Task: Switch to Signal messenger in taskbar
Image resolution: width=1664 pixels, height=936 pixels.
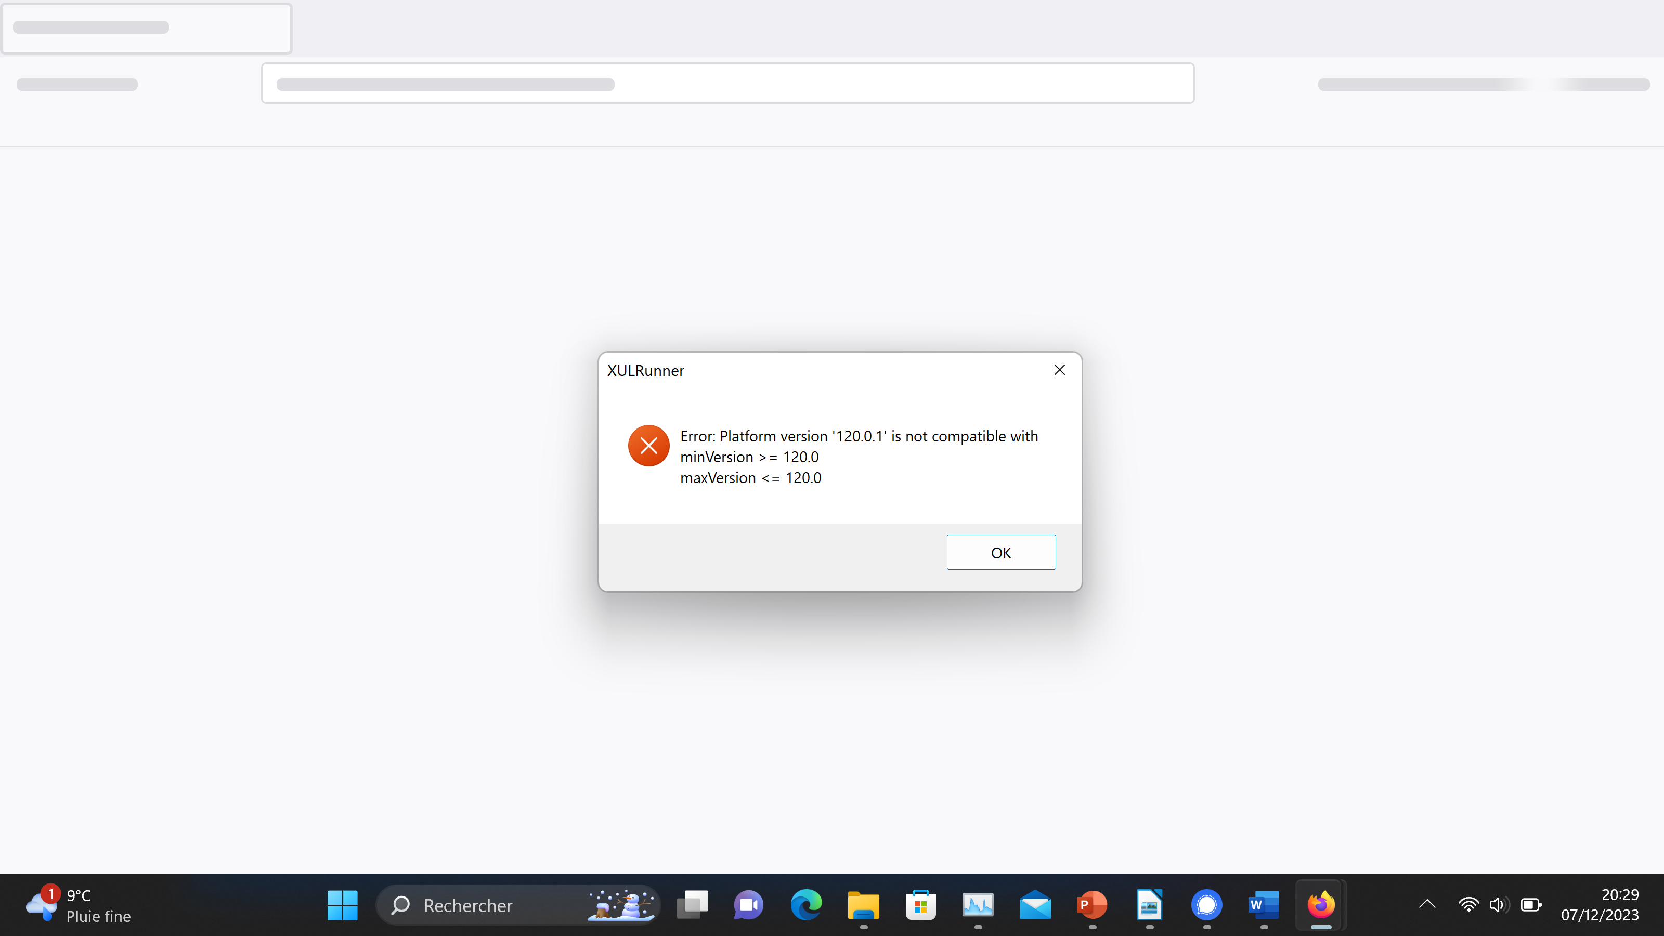Action: [1206, 905]
